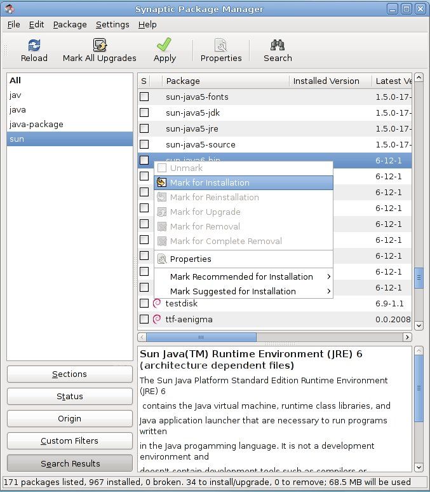Viewport: 430px width, 492px height.
Task: Select java-package in the search list
Action: (x=36, y=124)
